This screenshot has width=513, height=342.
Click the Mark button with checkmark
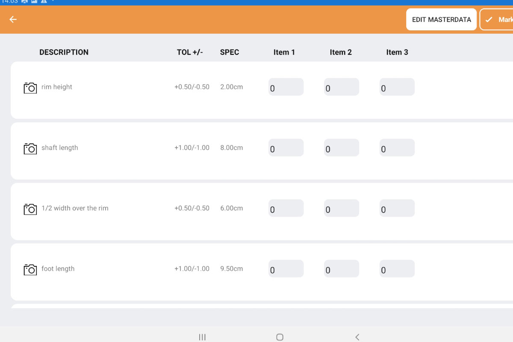click(x=496, y=19)
